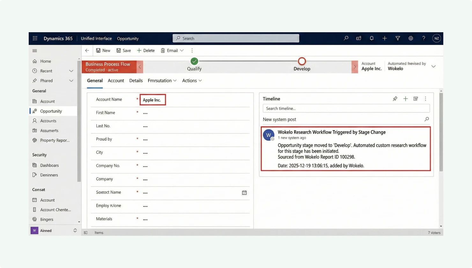
Task: Switch to the Details tab
Action: pos(136,81)
